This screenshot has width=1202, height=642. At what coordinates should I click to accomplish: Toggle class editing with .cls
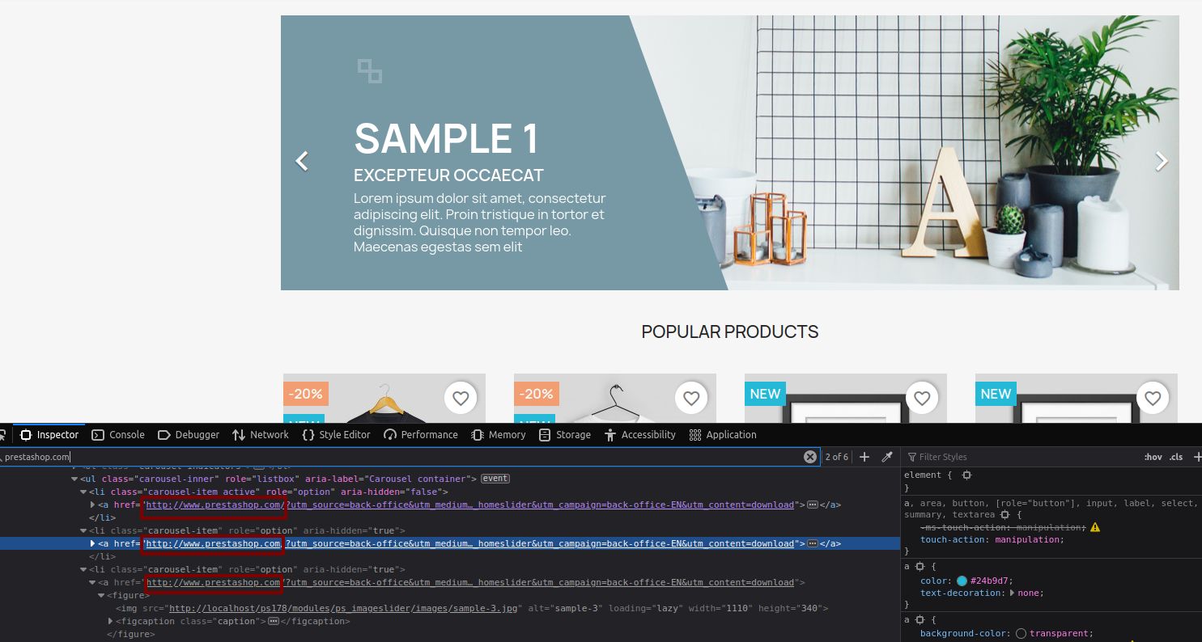(1175, 457)
